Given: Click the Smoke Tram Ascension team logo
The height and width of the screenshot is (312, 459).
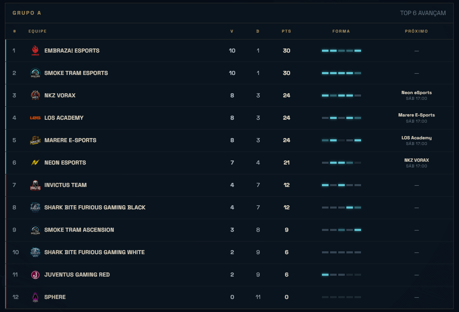Looking at the screenshot, I should click(x=35, y=230).
